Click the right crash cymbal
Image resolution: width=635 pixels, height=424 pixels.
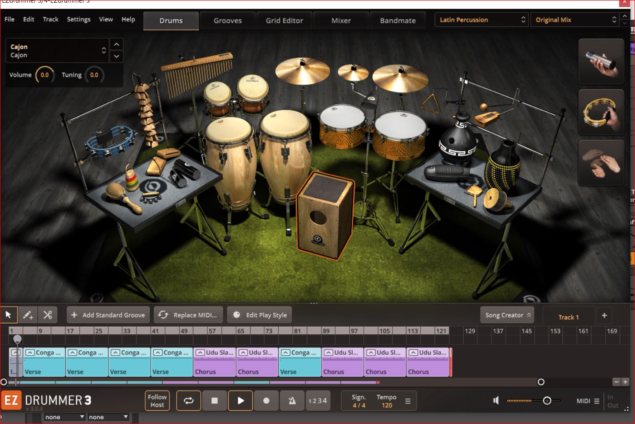[x=400, y=78]
